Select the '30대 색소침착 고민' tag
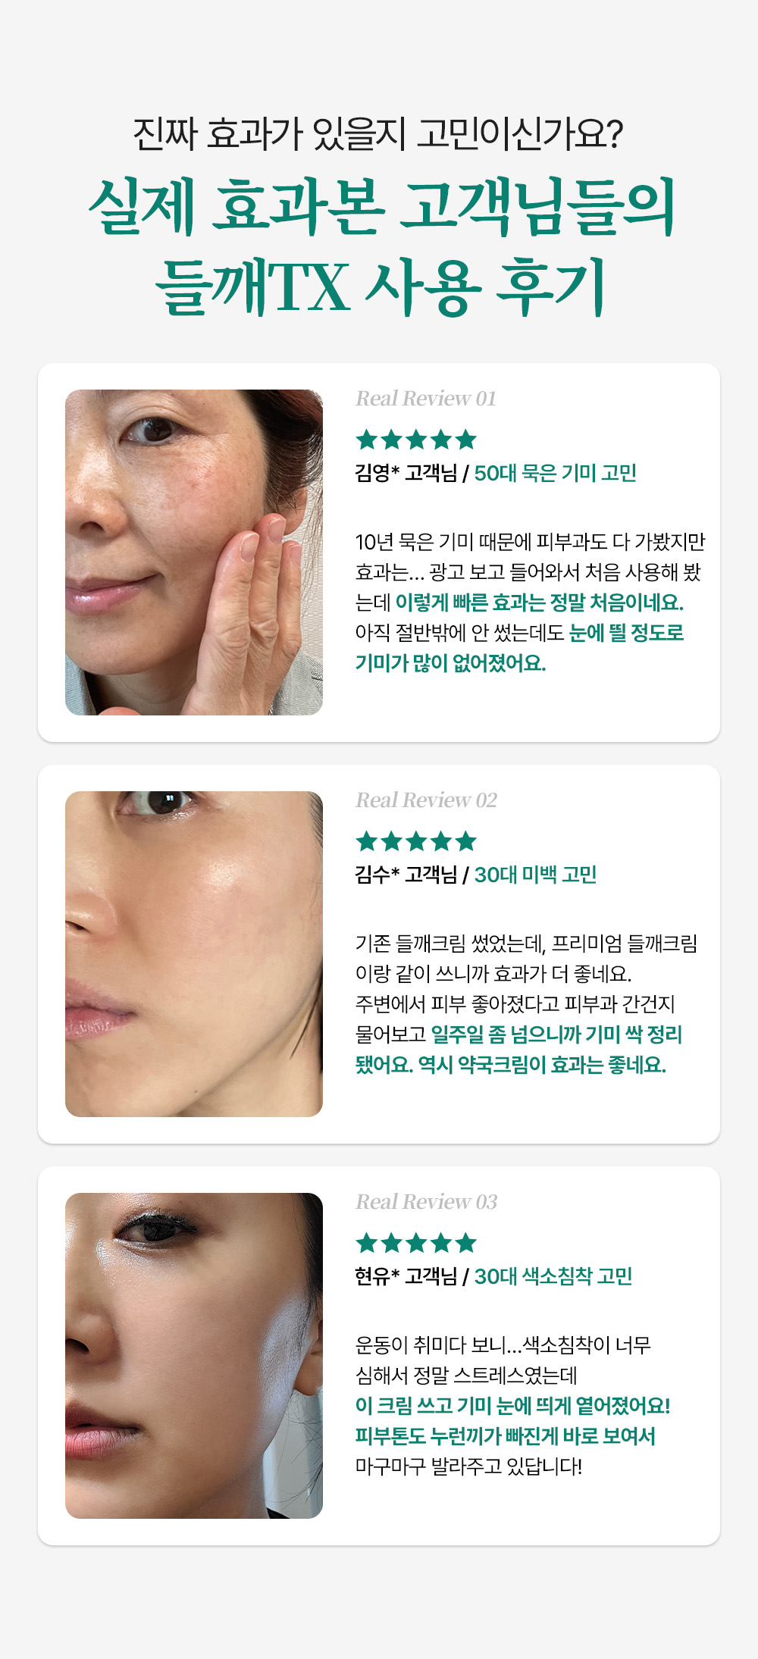Viewport: 758px width, 1659px height. click(x=553, y=1277)
